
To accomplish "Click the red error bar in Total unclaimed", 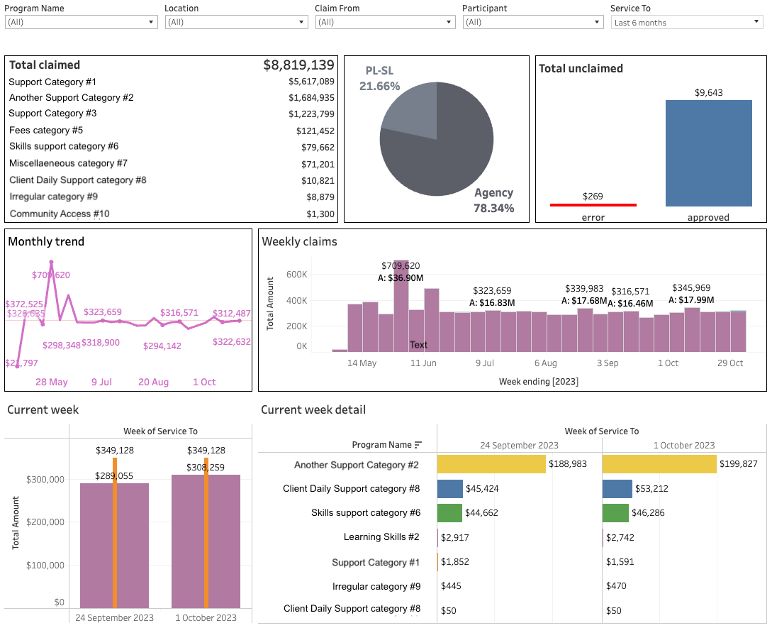I will pyautogui.click(x=593, y=204).
